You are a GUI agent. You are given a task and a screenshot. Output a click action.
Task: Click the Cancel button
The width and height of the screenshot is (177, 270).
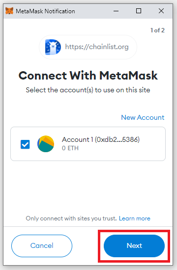click(42, 246)
